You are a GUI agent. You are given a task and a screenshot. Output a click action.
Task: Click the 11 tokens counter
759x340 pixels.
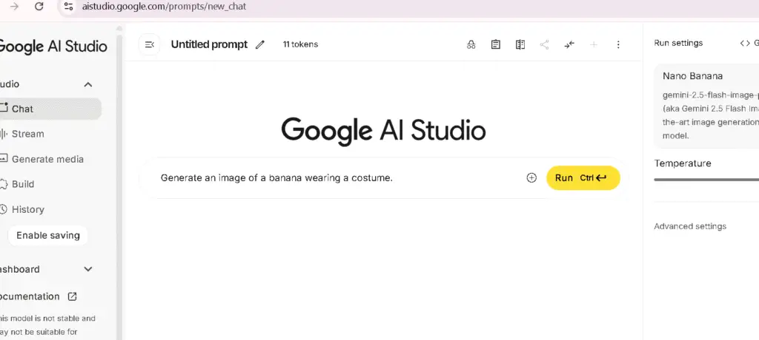(x=300, y=44)
